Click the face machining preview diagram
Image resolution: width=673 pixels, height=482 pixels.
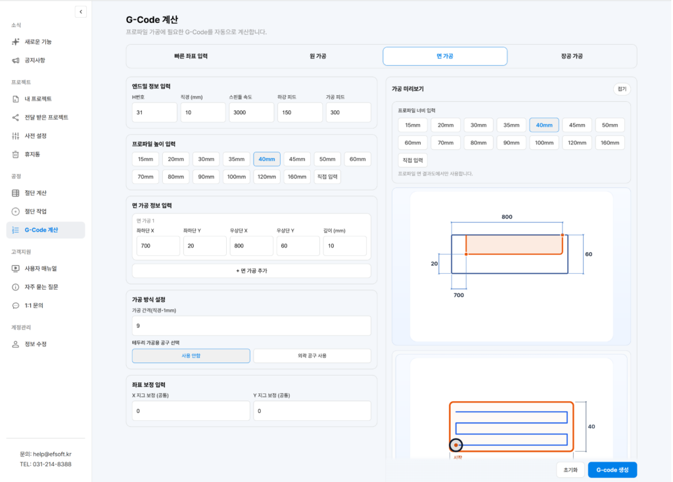coord(511,267)
